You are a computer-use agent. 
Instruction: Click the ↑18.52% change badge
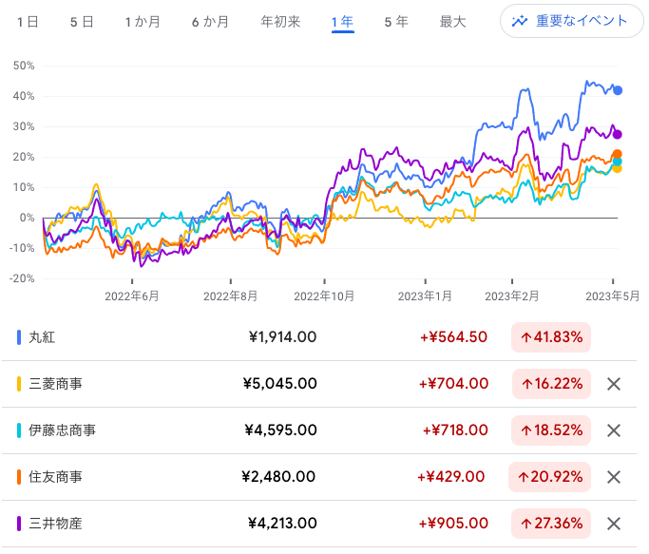click(551, 430)
